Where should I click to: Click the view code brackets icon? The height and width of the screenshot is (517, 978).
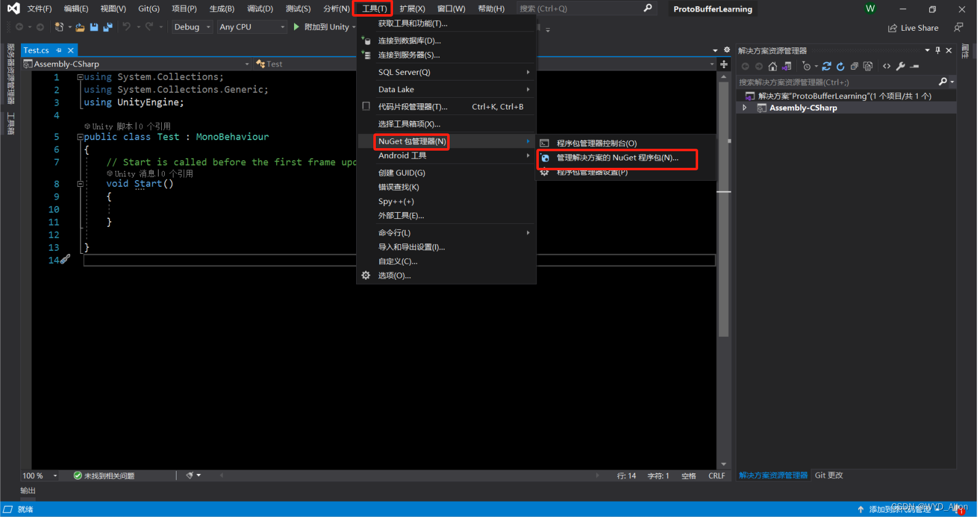coord(886,66)
